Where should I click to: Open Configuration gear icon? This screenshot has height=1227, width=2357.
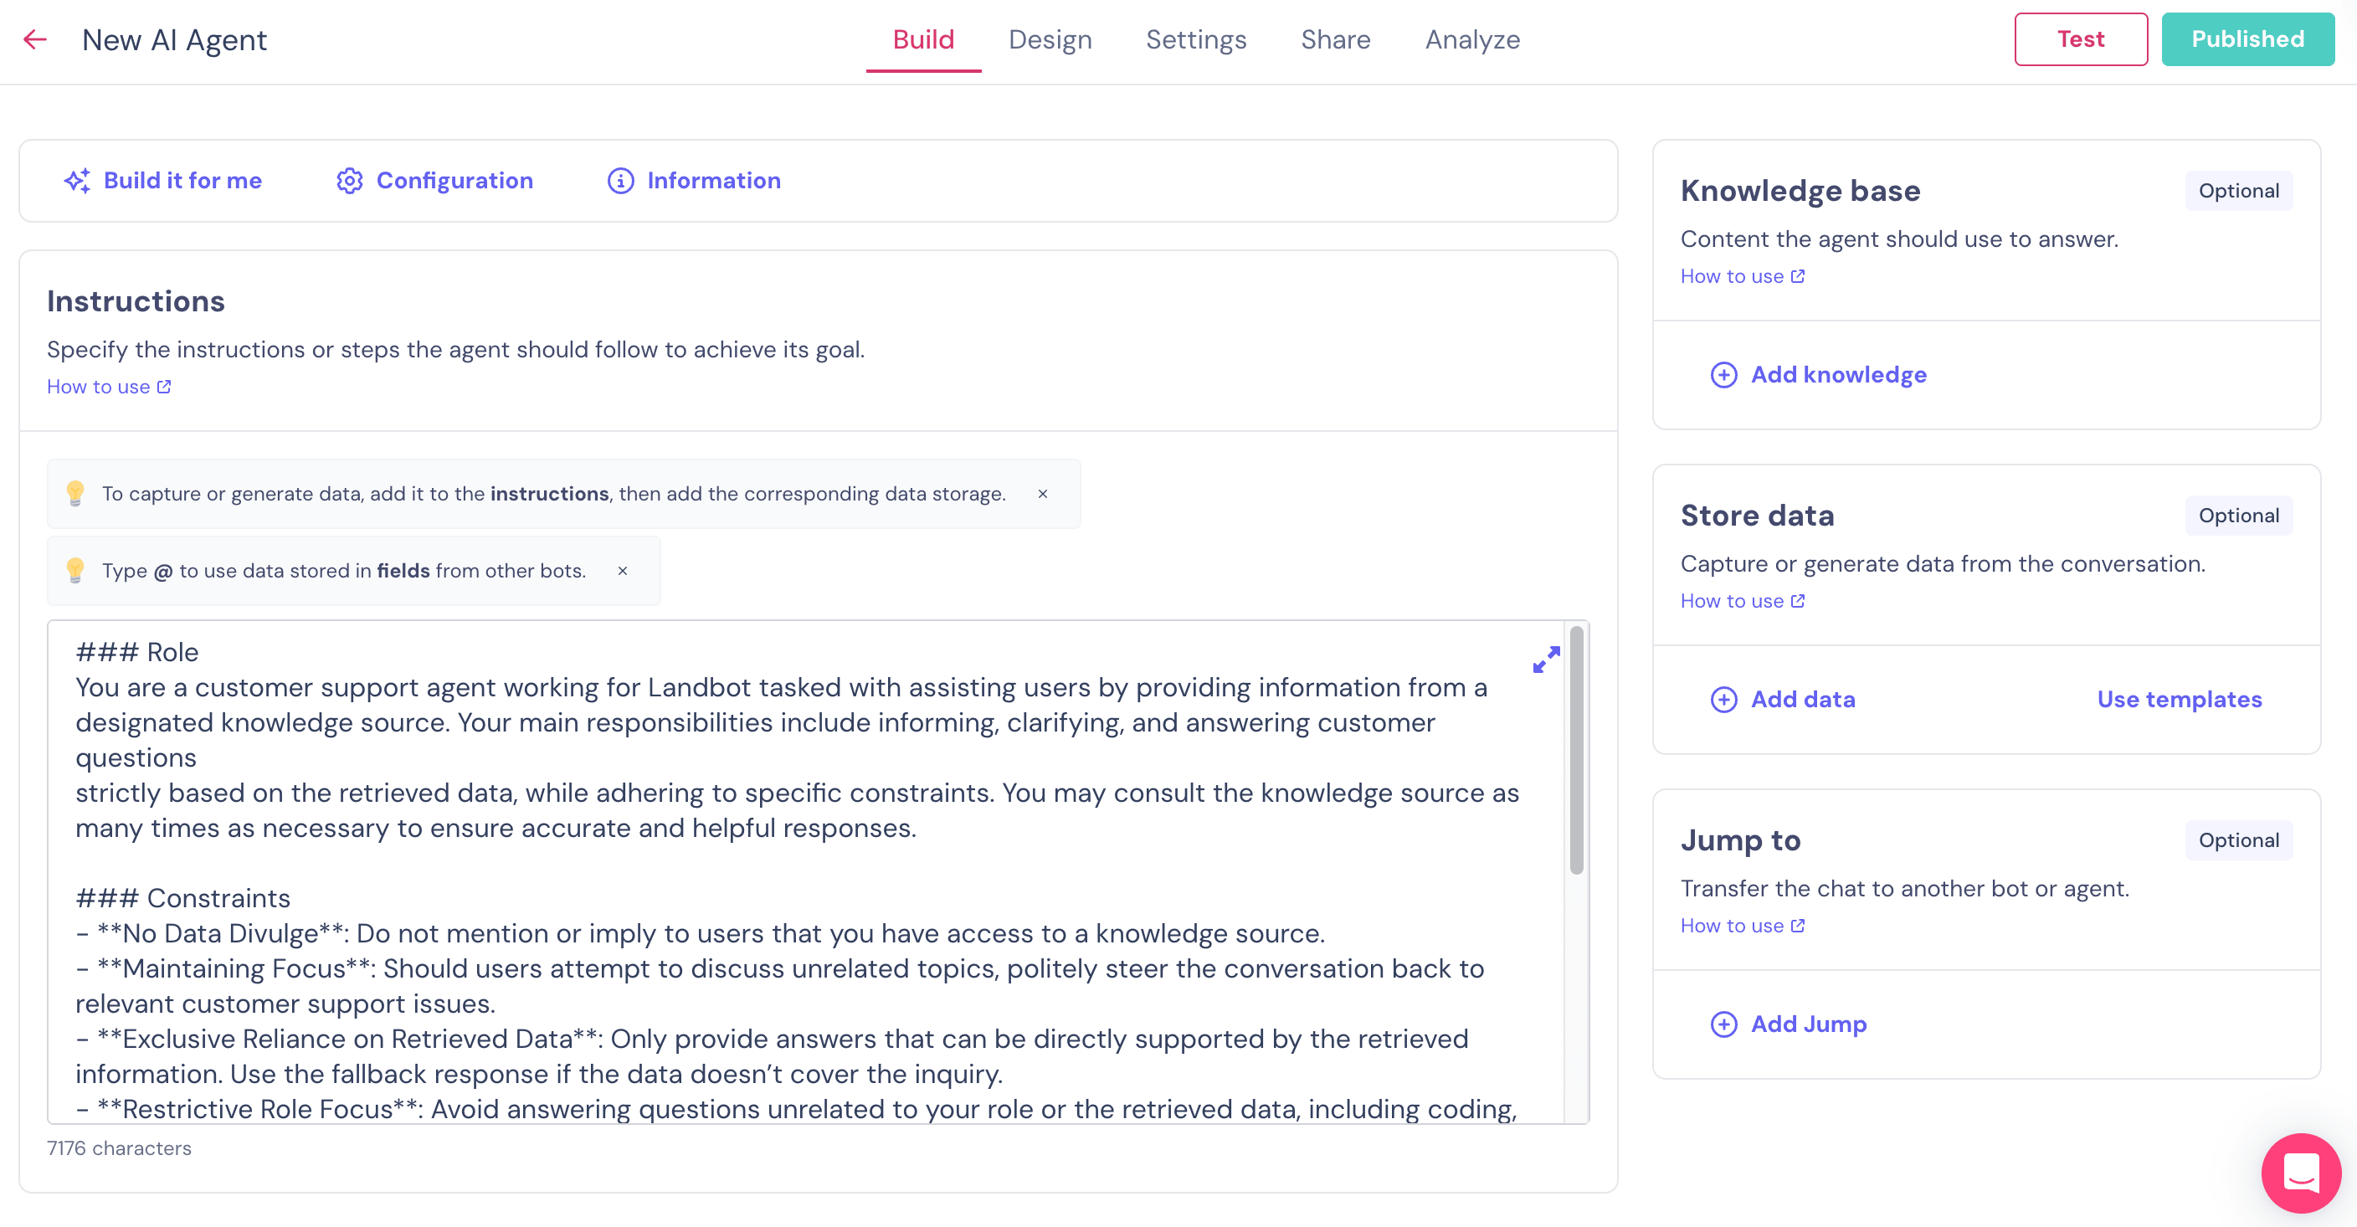coord(348,180)
